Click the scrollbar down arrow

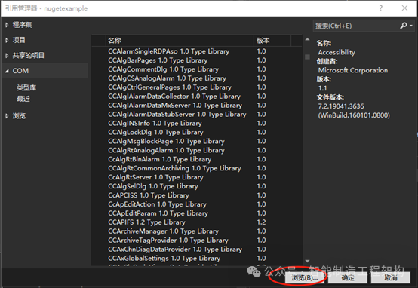307,262
